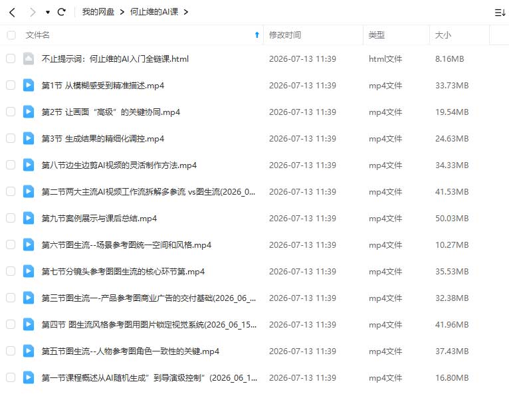The image size is (509, 394).
Task: Check the box for 第一节课程概述 file
Action: pos(11,377)
